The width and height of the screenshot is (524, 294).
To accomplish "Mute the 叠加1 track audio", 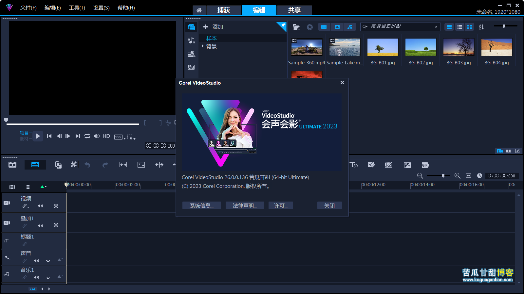I will tap(40, 226).
